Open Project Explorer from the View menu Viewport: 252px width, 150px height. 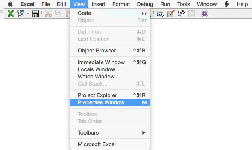pos(110,95)
